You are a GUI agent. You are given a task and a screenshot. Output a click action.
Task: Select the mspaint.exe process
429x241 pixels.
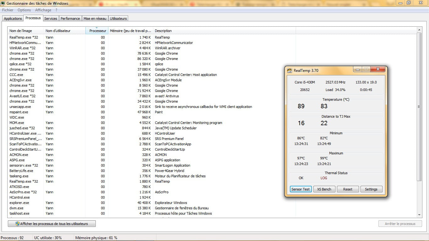pyautogui.click(x=152, y=112)
